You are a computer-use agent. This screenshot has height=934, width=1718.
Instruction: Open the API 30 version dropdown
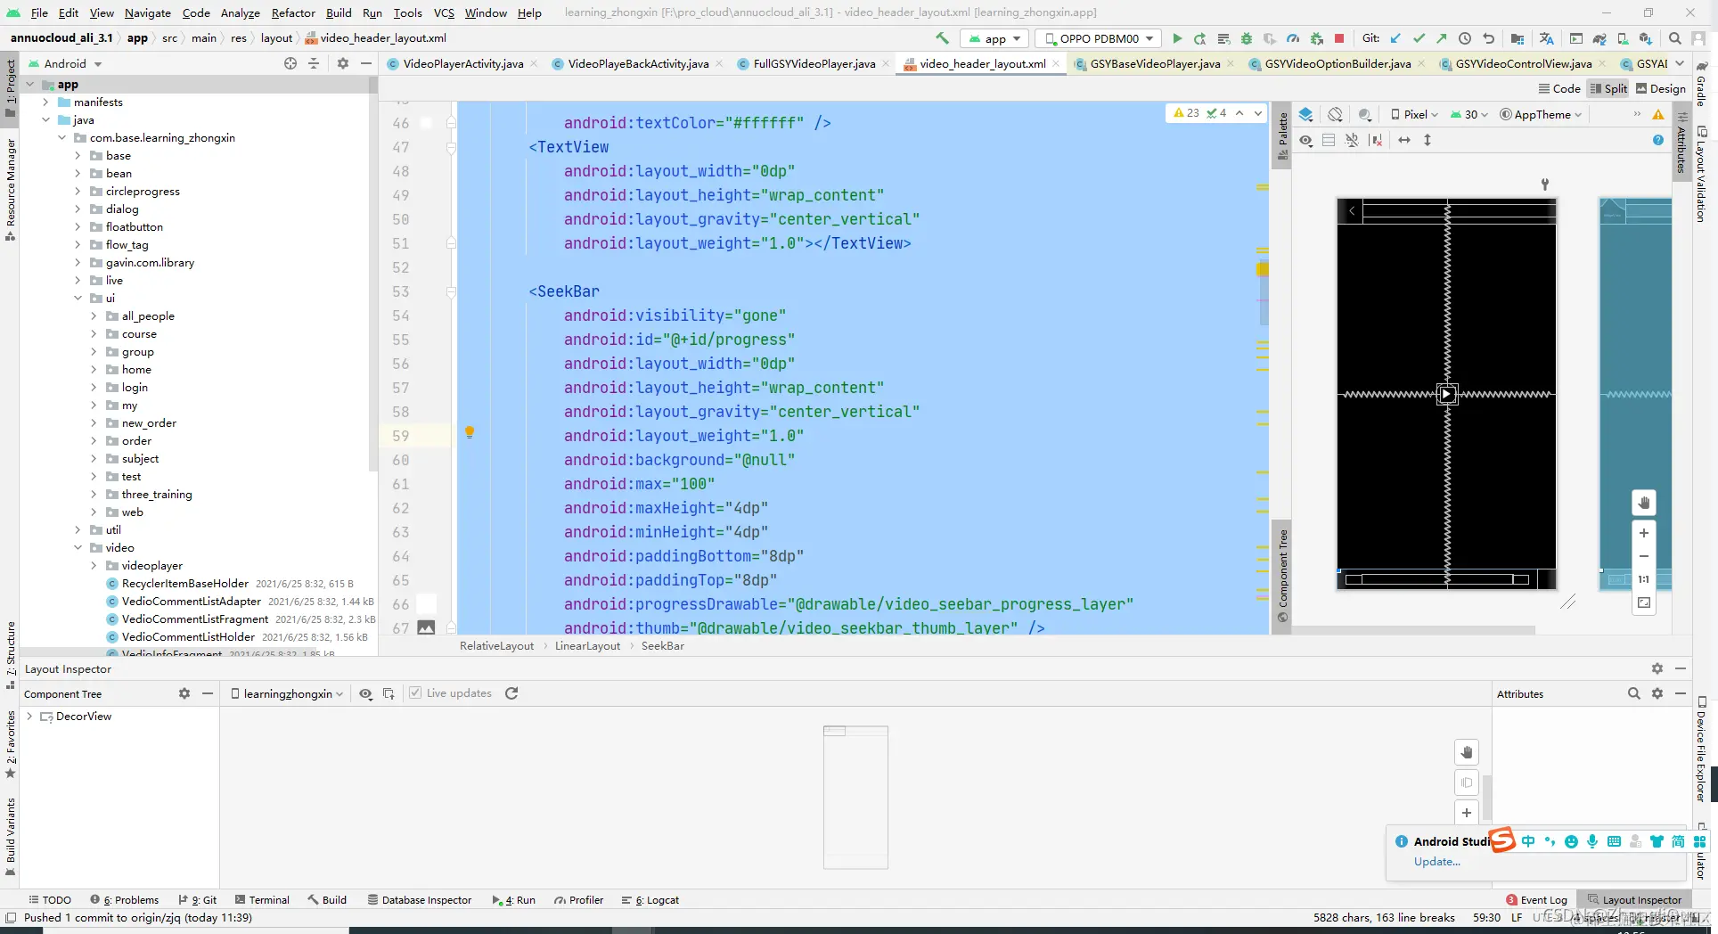tap(1468, 114)
